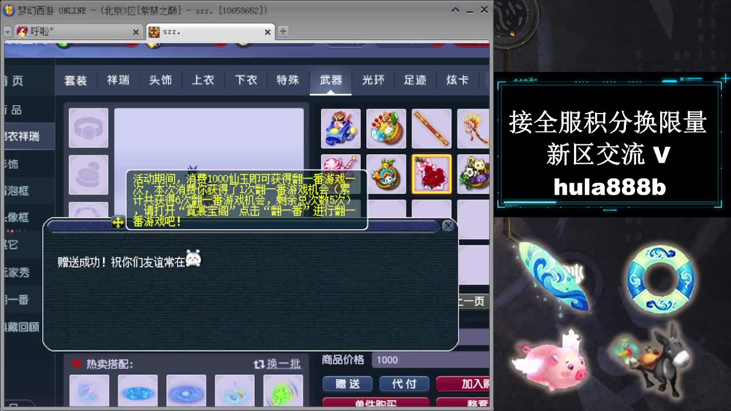Click the red heart beside 热卖搭配

pos(77,364)
